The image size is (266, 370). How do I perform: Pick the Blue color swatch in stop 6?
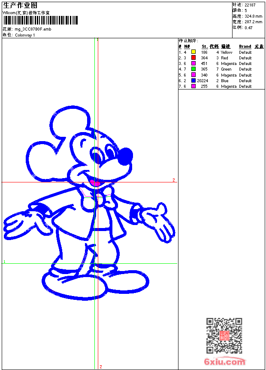193,80
